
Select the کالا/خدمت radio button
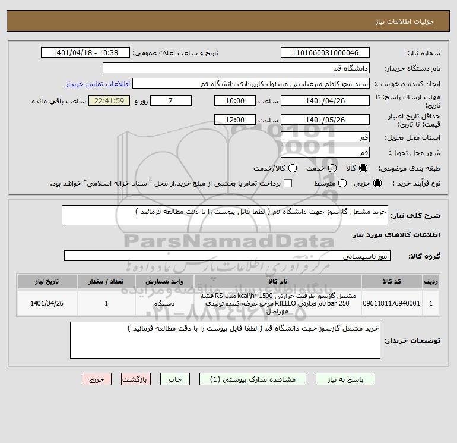(293, 168)
